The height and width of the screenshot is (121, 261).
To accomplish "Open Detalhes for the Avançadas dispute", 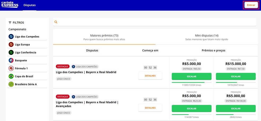I will pos(150,108).
